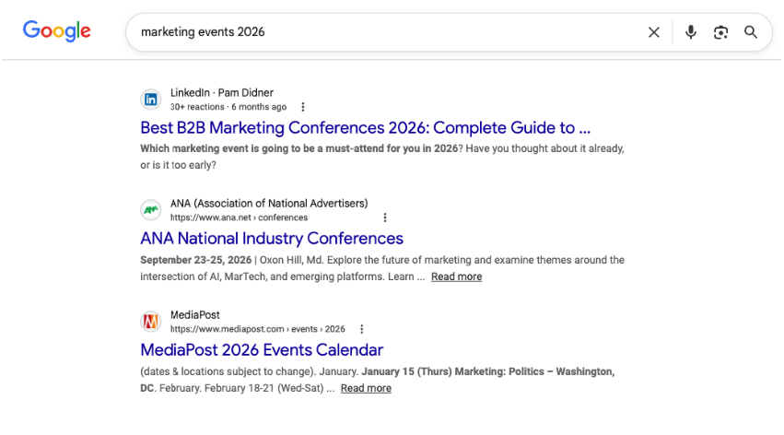
Task: Click LinkedIn · Pam Didner source name
Action: click(221, 92)
